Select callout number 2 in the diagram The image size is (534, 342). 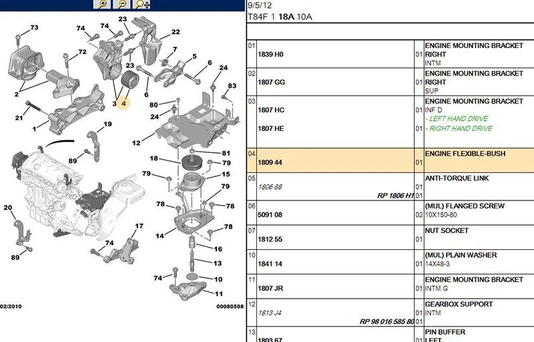[x=17, y=94]
